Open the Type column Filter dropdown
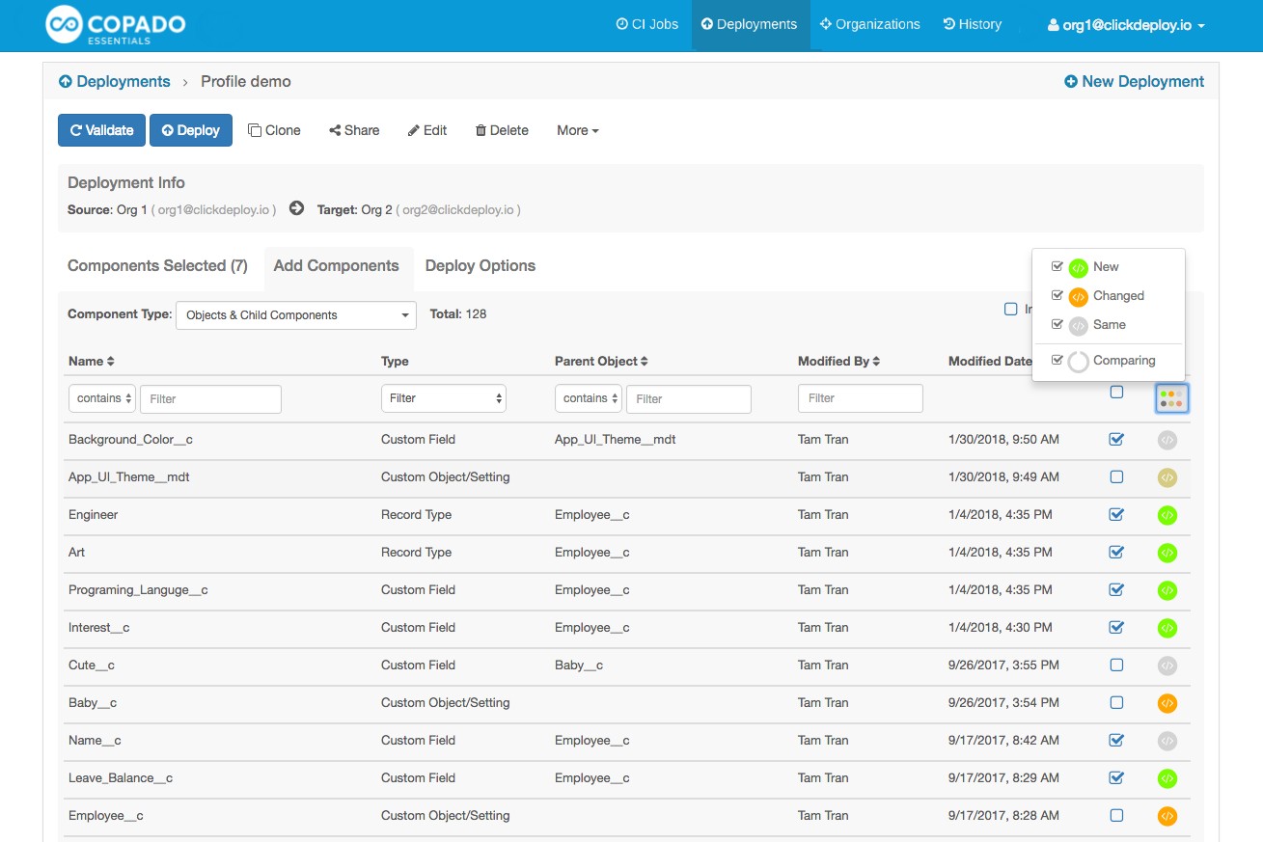1263x842 pixels. click(x=444, y=398)
